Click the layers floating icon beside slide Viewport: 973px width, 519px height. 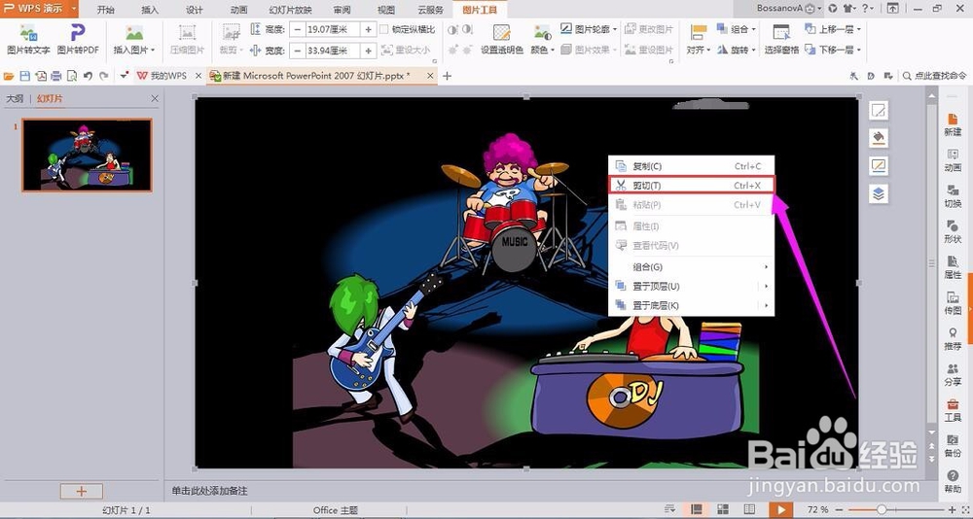[878, 193]
